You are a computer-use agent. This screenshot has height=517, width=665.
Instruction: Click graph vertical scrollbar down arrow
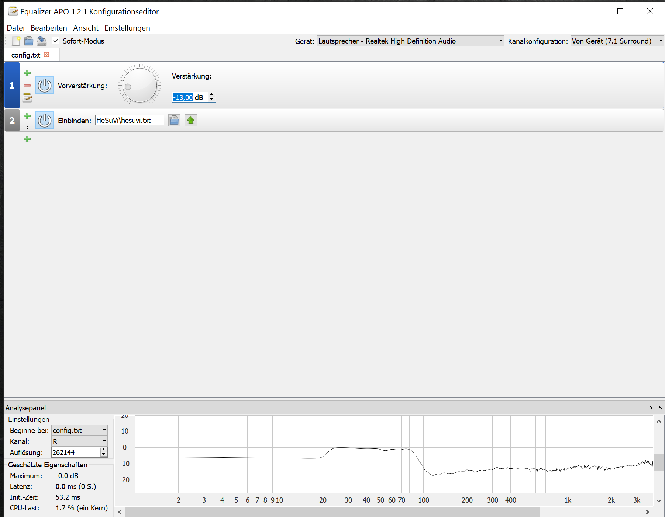(659, 501)
